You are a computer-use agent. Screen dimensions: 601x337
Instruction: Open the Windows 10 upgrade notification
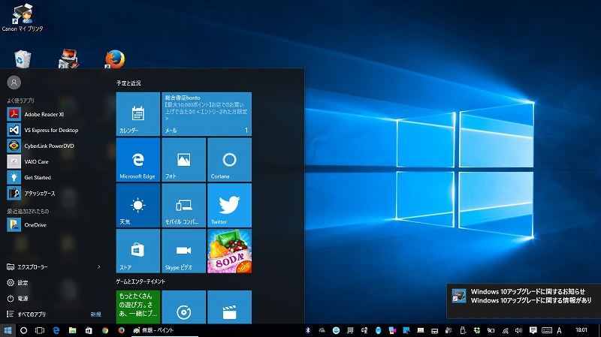pos(524,301)
